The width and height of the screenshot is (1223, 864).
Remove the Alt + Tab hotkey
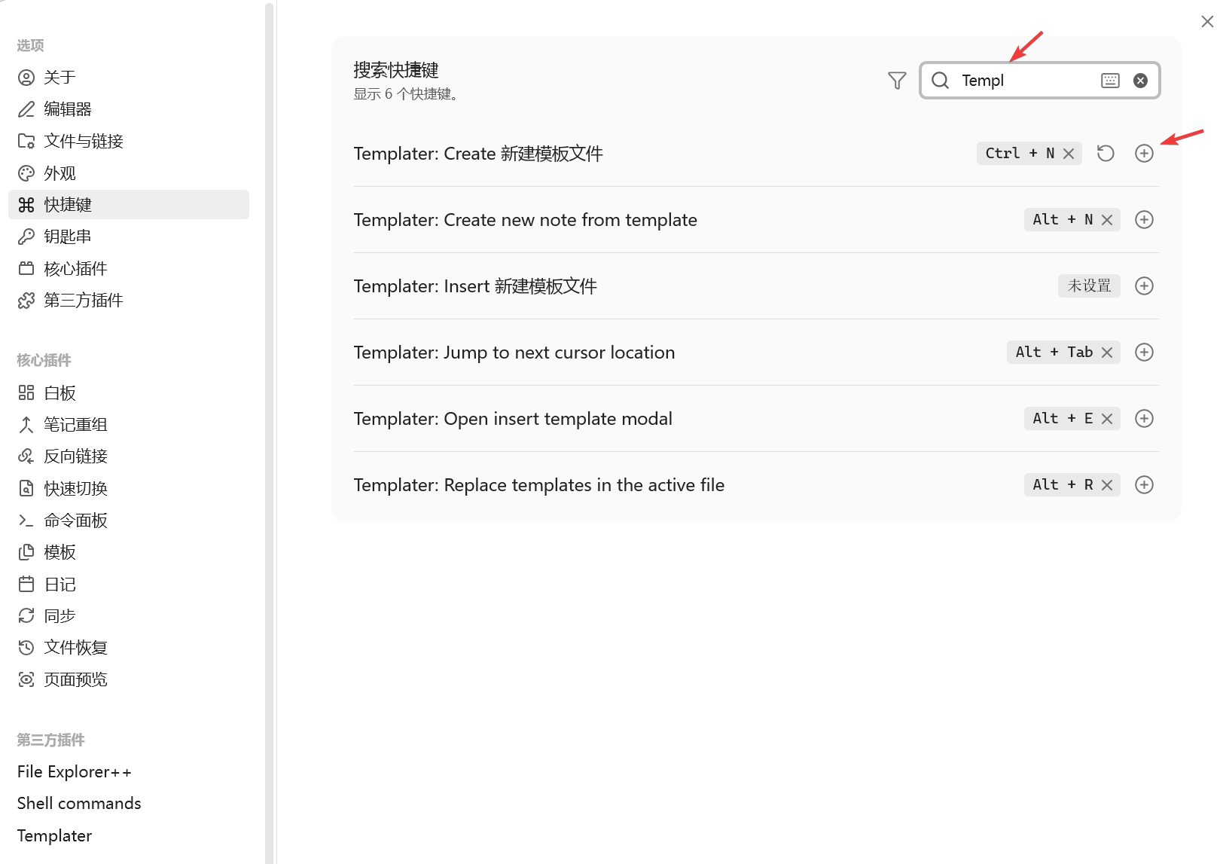pyautogui.click(x=1107, y=353)
